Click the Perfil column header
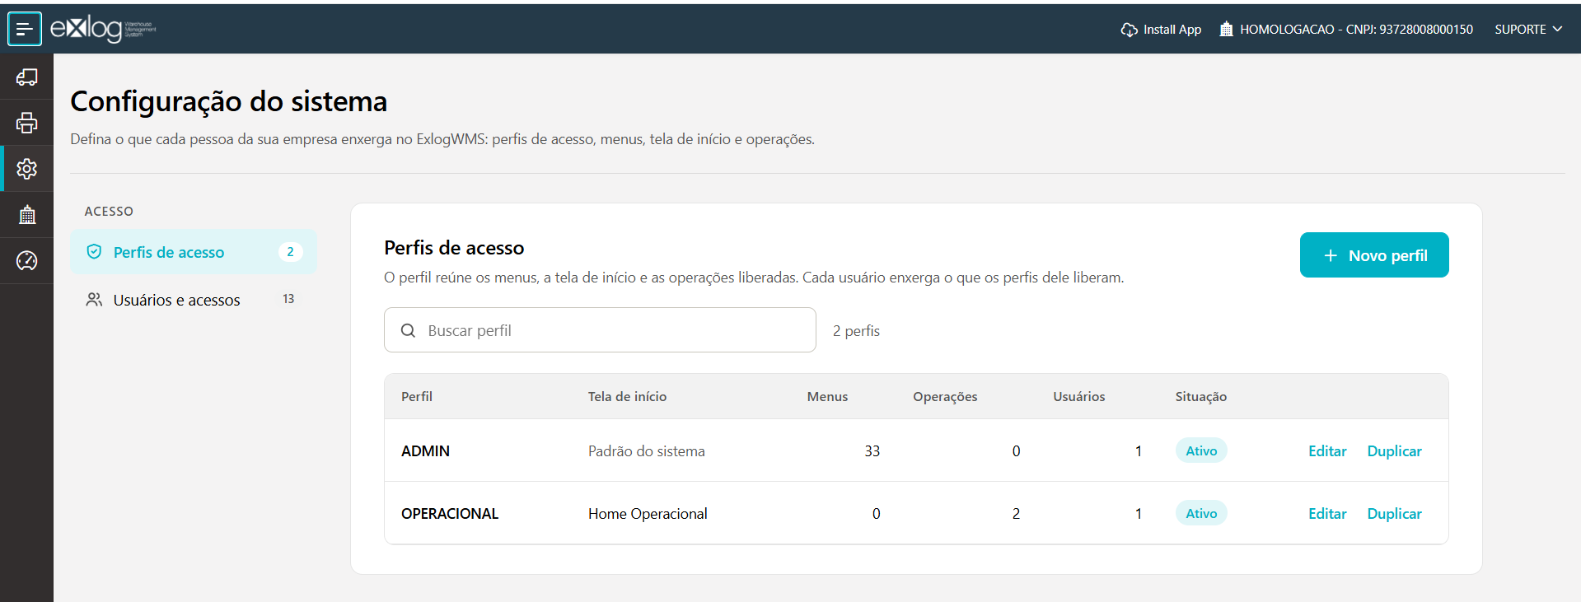 (x=417, y=396)
